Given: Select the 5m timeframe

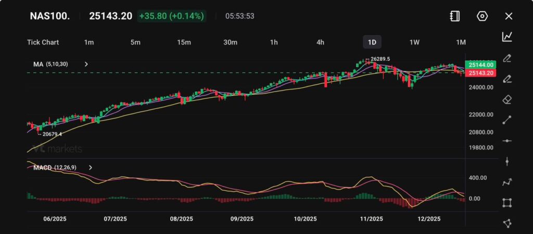Looking at the screenshot, I should point(135,42).
